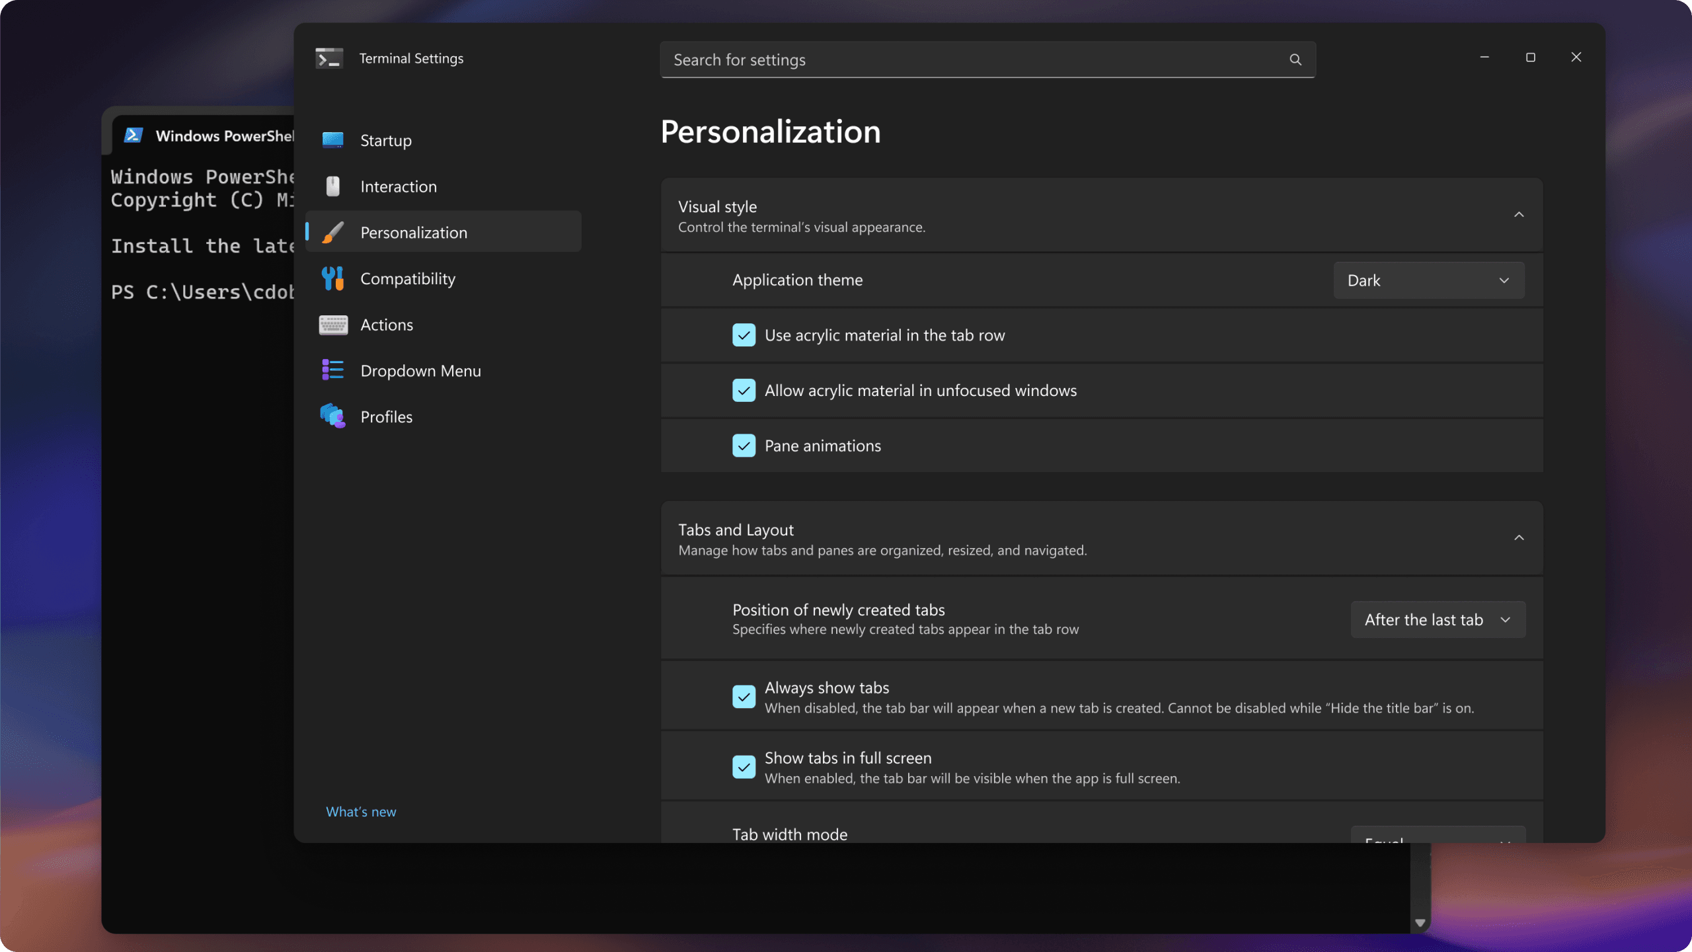Uncheck Allow acrylic material in unfocused windows
The width and height of the screenshot is (1692, 952).
(744, 390)
